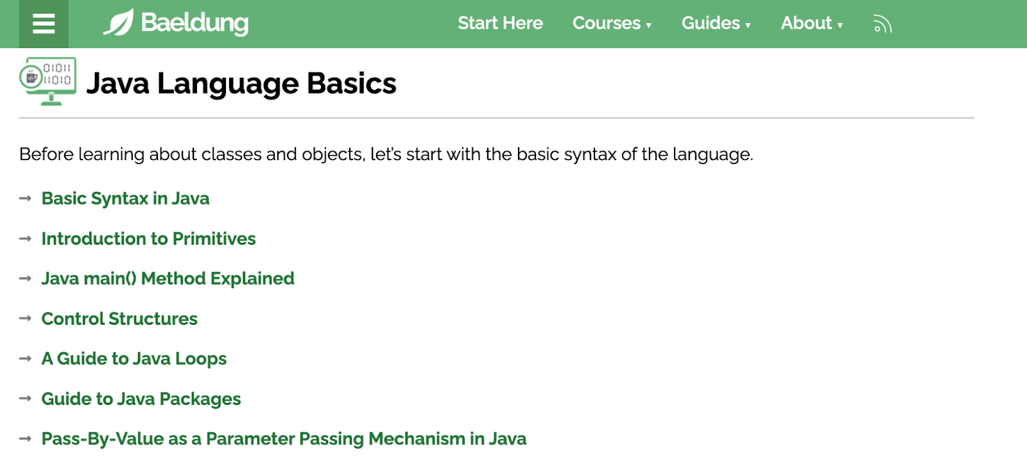Open Basic Syntax in Java article

click(x=125, y=199)
